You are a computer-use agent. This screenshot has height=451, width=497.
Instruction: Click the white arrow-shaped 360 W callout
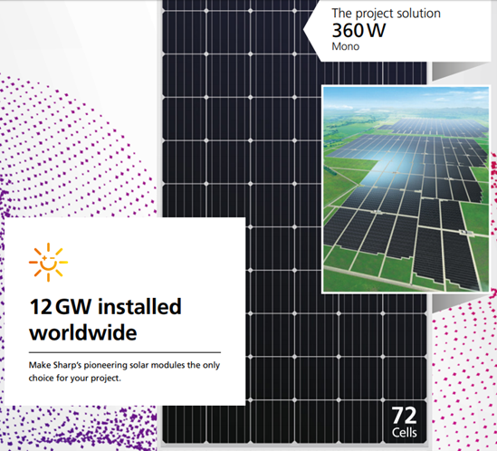point(397,31)
